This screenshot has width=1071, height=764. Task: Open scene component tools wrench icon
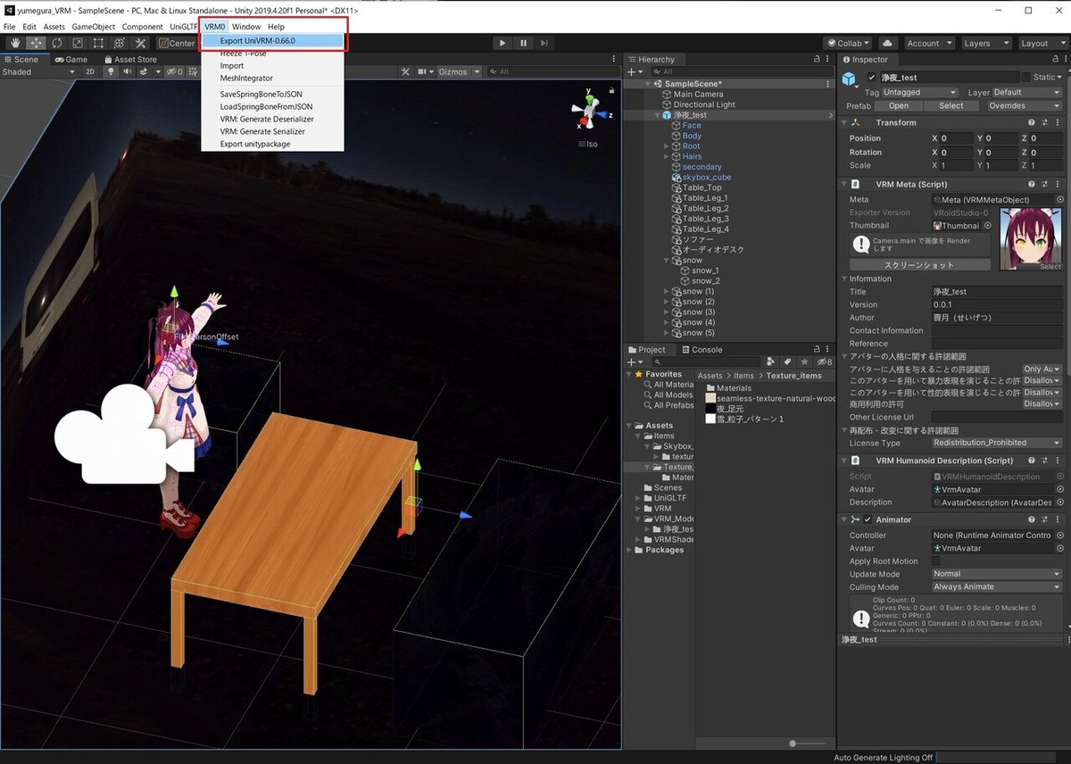tap(406, 71)
